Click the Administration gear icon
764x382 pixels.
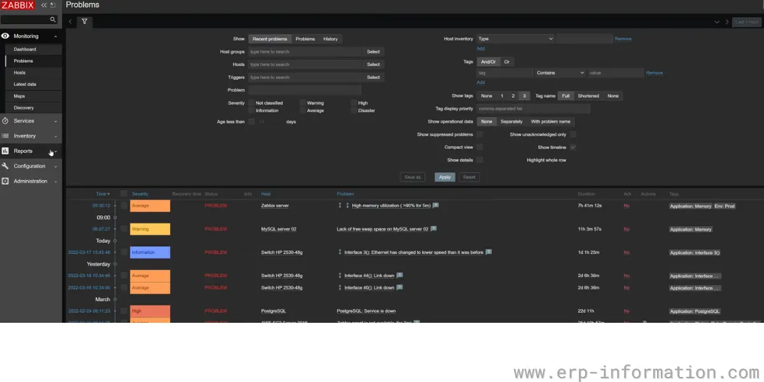point(5,181)
